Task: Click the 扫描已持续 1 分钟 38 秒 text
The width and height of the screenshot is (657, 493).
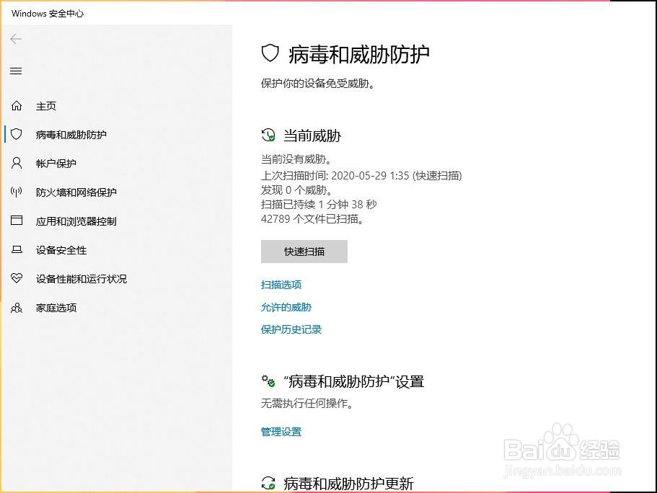Action: pyautogui.click(x=319, y=205)
